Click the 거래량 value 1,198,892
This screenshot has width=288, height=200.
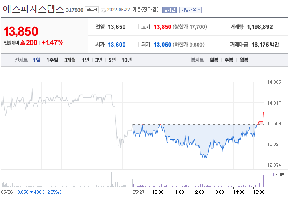[x=260, y=27]
